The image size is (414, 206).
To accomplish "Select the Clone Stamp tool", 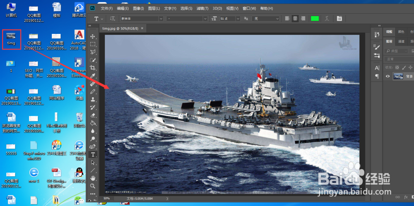I will click(93, 99).
